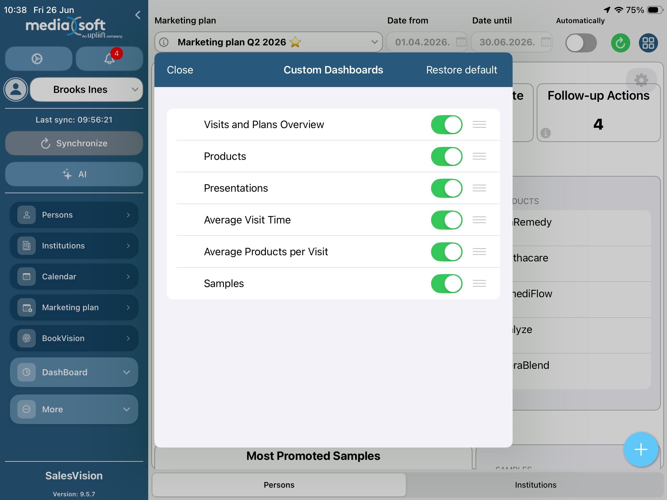Screen dimensions: 667x500
Task: Tap the user profile avatar
Action: click(x=16, y=90)
